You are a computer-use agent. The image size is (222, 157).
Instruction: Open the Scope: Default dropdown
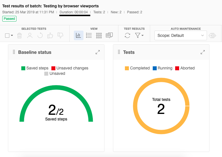181,35
